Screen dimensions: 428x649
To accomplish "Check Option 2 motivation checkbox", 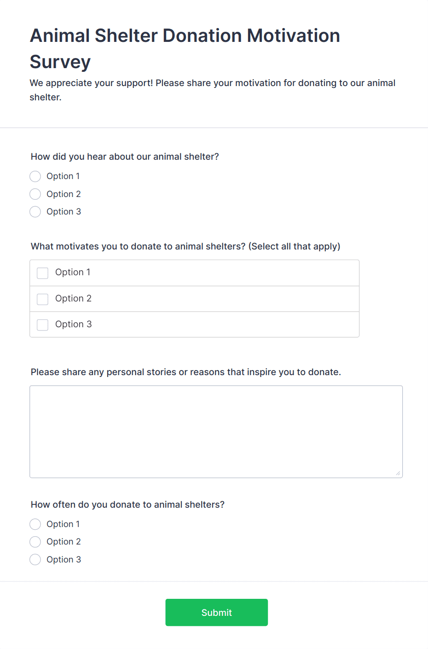I will (x=42, y=299).
